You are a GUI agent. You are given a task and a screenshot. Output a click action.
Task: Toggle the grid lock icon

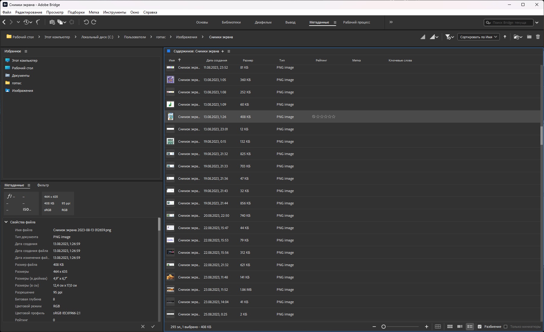click(x=438, y=327)
